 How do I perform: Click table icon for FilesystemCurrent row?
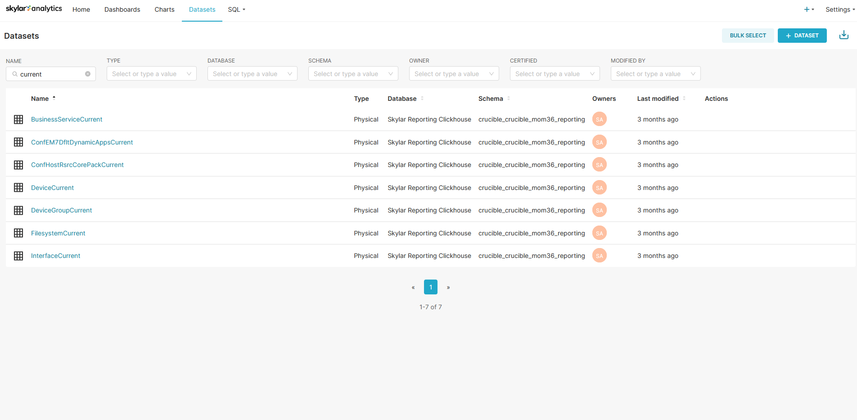click(x=18, y=233)
